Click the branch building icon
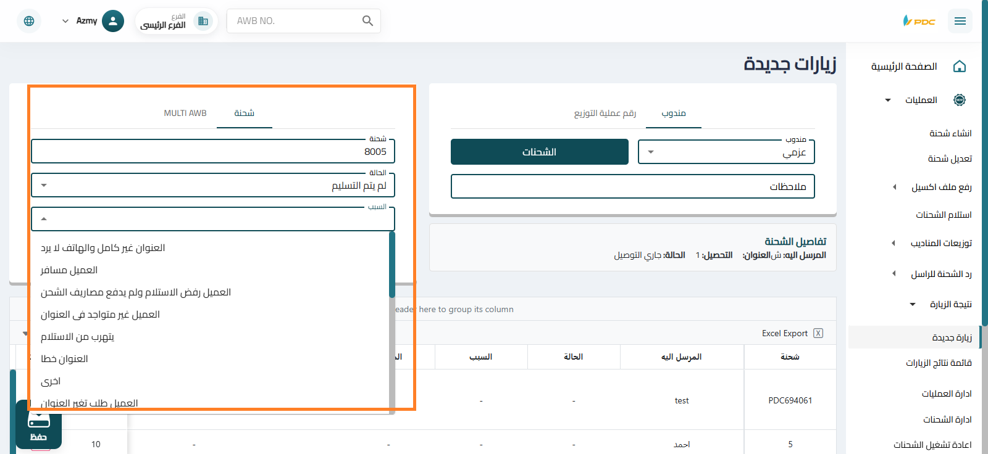 (x=203, y=21)
